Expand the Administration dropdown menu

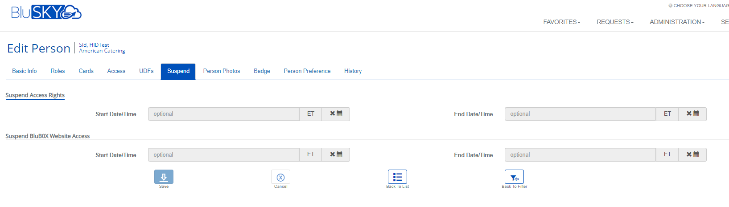677,22
